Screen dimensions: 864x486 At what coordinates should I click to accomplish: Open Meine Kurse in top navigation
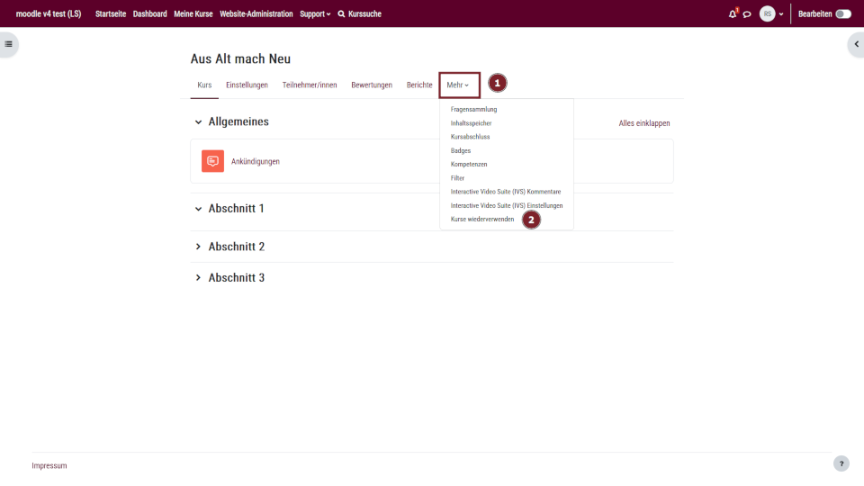(x=193, y=13)
